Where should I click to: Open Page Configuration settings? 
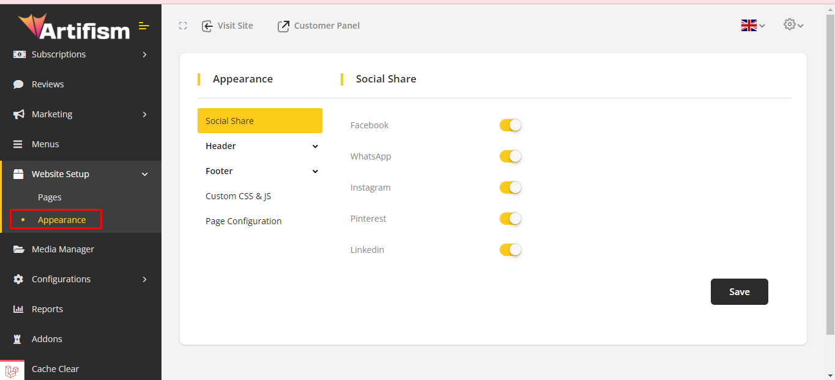(x=243, y=221)
